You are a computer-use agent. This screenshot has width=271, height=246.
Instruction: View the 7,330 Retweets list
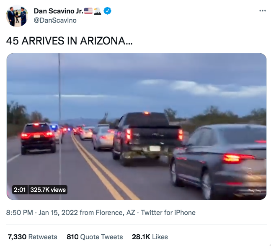[33, 237]
